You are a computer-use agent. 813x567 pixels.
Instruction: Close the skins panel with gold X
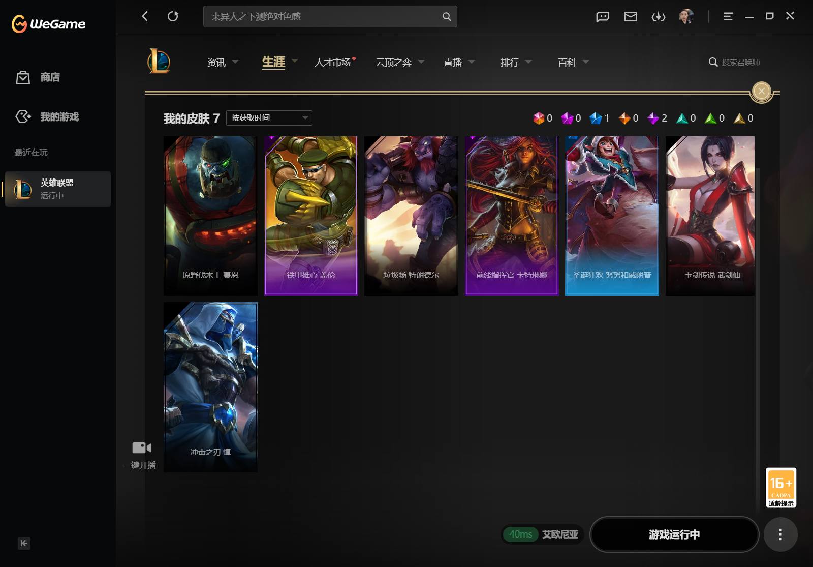(x=761, y=92)
